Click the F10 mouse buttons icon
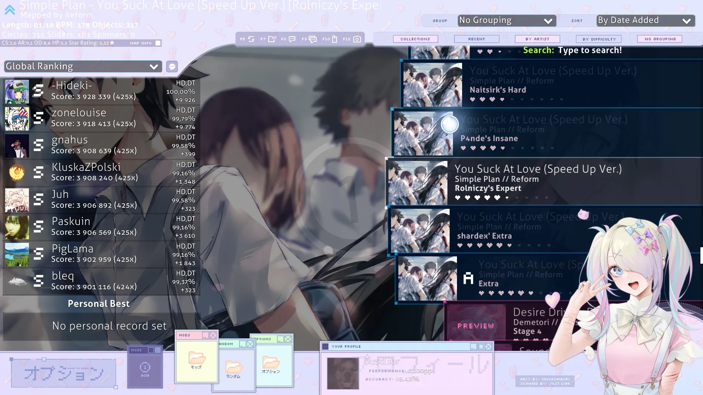This screenshot has width=703, height=395. tap(334, 39)
